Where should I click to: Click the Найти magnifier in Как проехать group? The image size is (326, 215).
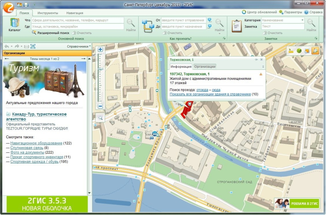[219, 25]
